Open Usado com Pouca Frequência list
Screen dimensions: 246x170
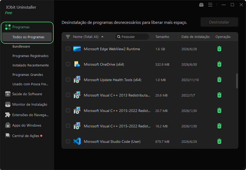[x=31, y=84]
